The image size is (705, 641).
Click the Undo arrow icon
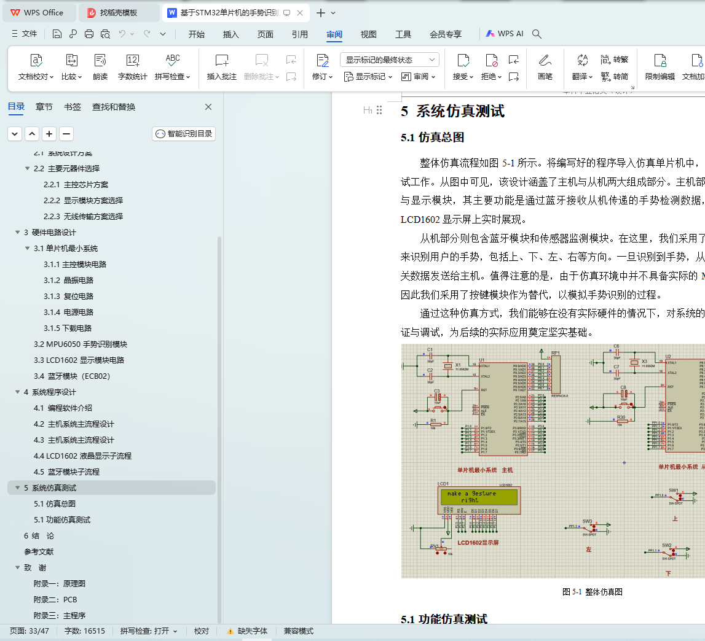(122, 34)
